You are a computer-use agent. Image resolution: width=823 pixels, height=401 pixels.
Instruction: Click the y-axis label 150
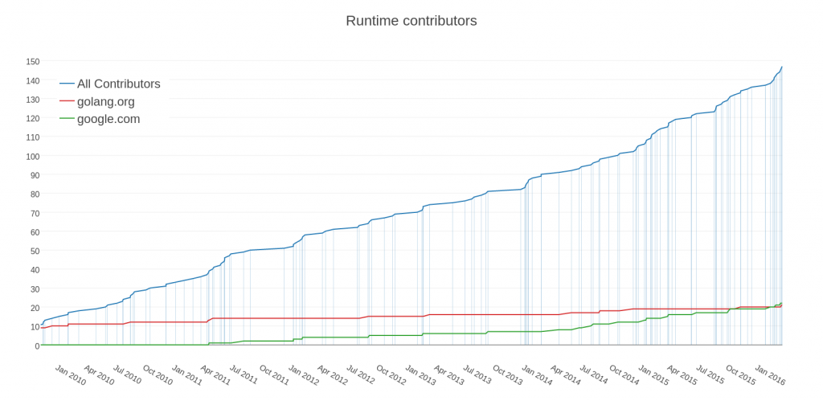coord(32,61)
